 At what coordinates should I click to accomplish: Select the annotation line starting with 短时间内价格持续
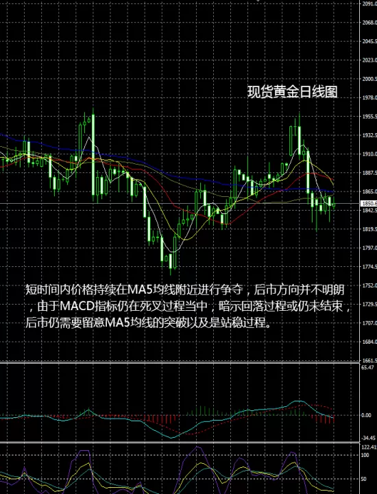pos(184,290)
